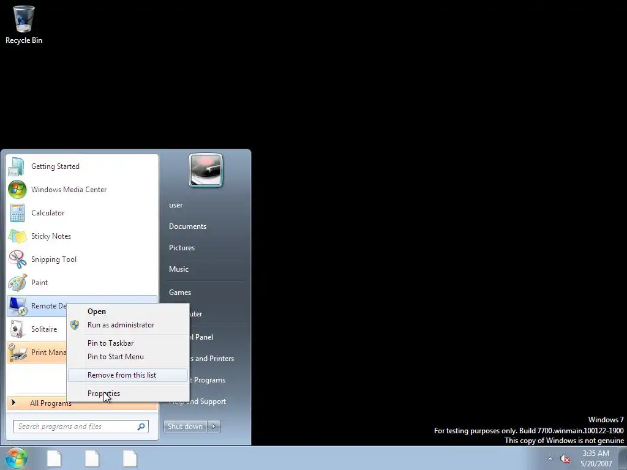Choose Open in the context menu
627x470 pixels.
point(128,311)
